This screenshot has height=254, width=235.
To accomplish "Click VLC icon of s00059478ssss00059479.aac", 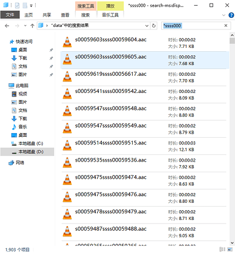I will [x=67, y=214].
